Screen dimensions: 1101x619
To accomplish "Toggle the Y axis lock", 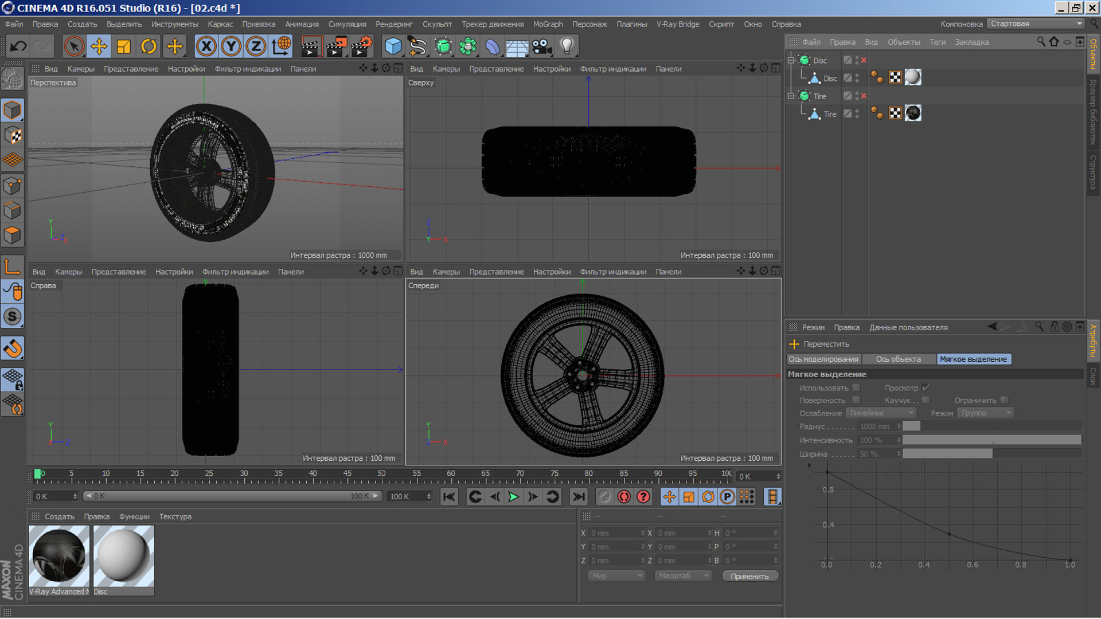I will click(231, 46).
